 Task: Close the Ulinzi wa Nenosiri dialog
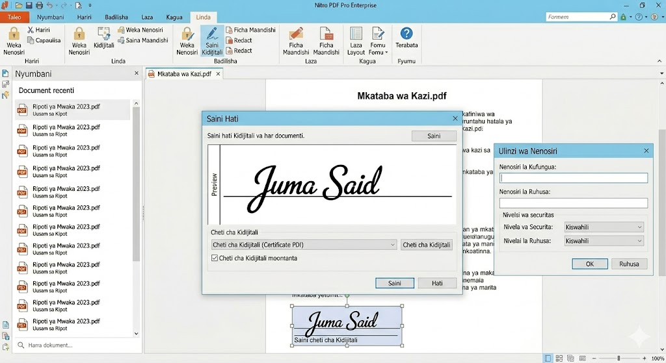(x=646, y=151)
